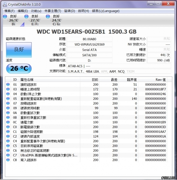The width and height of the screenshot is (177, 180).
Task: Click the supported features field with S.M.A.R.T.
Action: (x=119, y=71)
